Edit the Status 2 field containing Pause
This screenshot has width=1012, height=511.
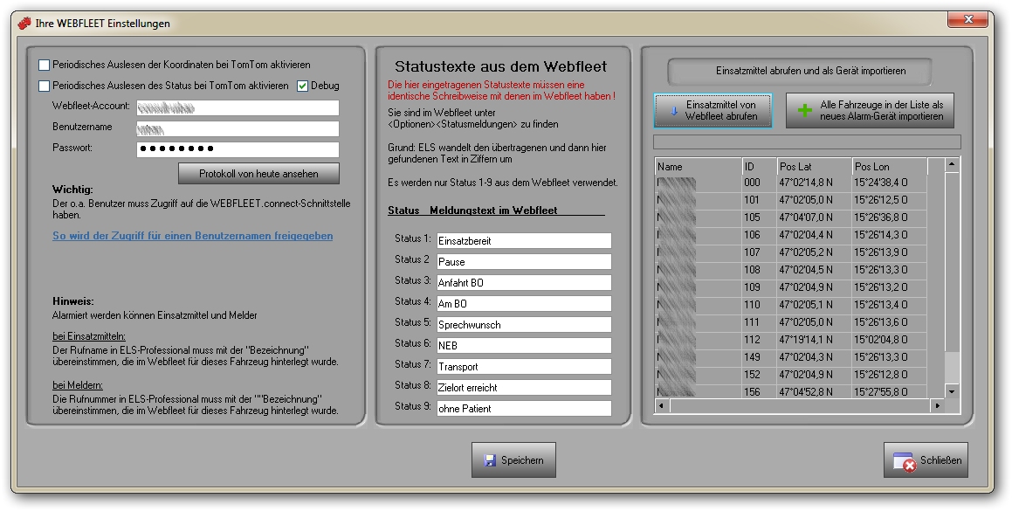[523, 262]
